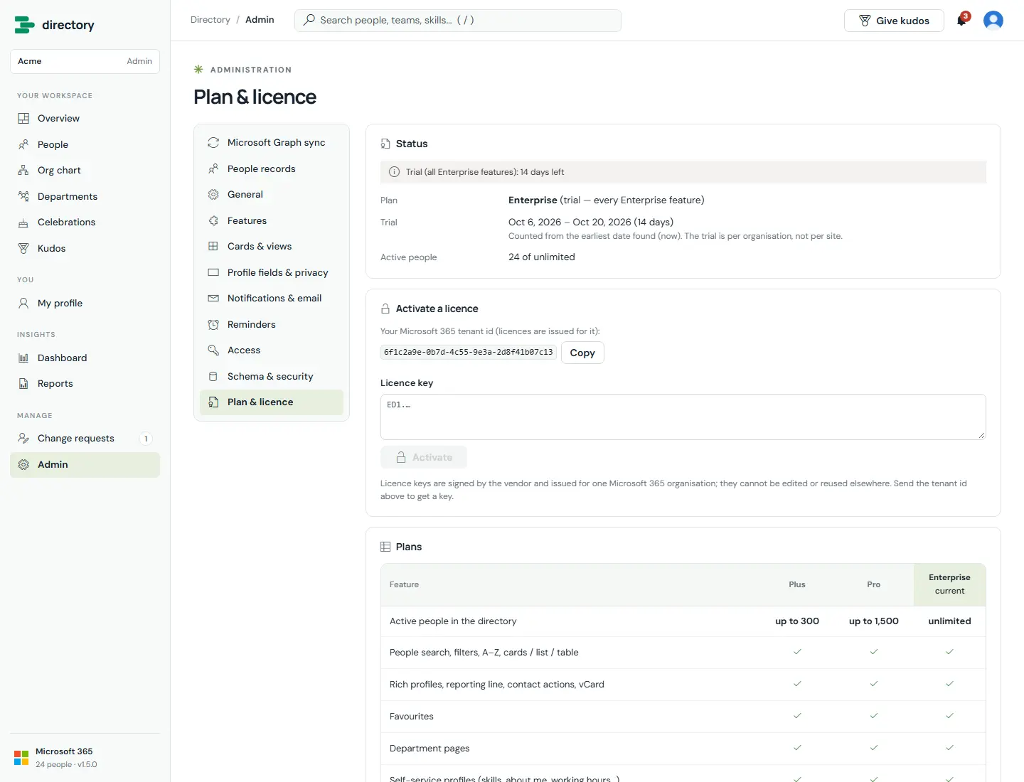1024x782 pixels.
Task: Click the Dashboard chart icon
Action: pos(23,358)
